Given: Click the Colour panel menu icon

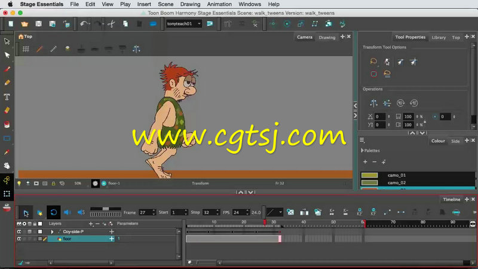Looking at the screenshot, I should pos(362,140).
